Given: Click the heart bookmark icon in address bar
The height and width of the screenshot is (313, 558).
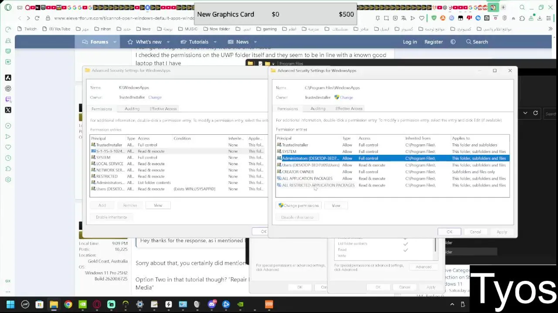Looking at the screenshot, I should (422, 18).
